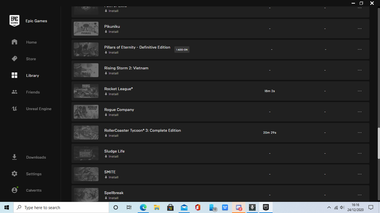Open options menu for RollerCoaster Tycoon 3
Screen dimensions: 380x213
(x=360, y=133)
